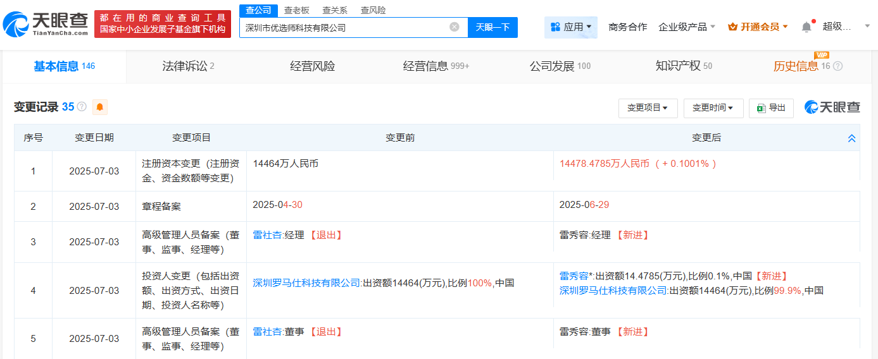The image size is (878, 359).
Task: Open 雷社杏 link in the 经理 row
Action: 267,235
